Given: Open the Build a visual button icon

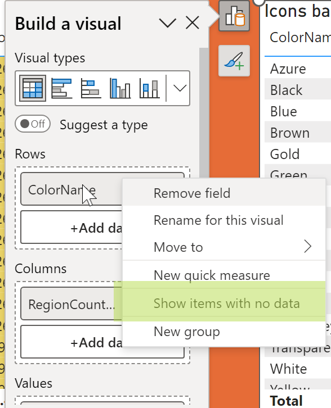Looking at the screenshot, I should pos(234,16).
